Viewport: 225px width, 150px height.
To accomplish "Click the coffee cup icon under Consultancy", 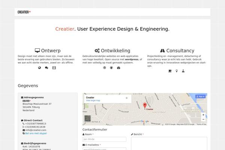I will 170,71.
